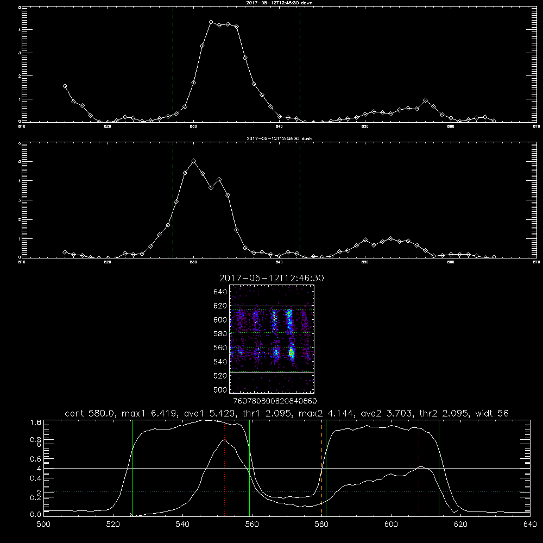Click the center image title 2017-05-12T12:46:30
Image resolution: width=543 pixels, height=543 pixels.
271,278
